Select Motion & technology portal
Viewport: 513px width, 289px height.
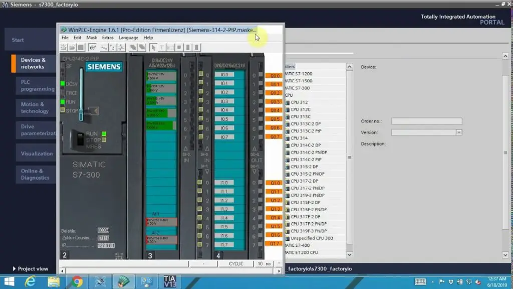tap(36, 107)
